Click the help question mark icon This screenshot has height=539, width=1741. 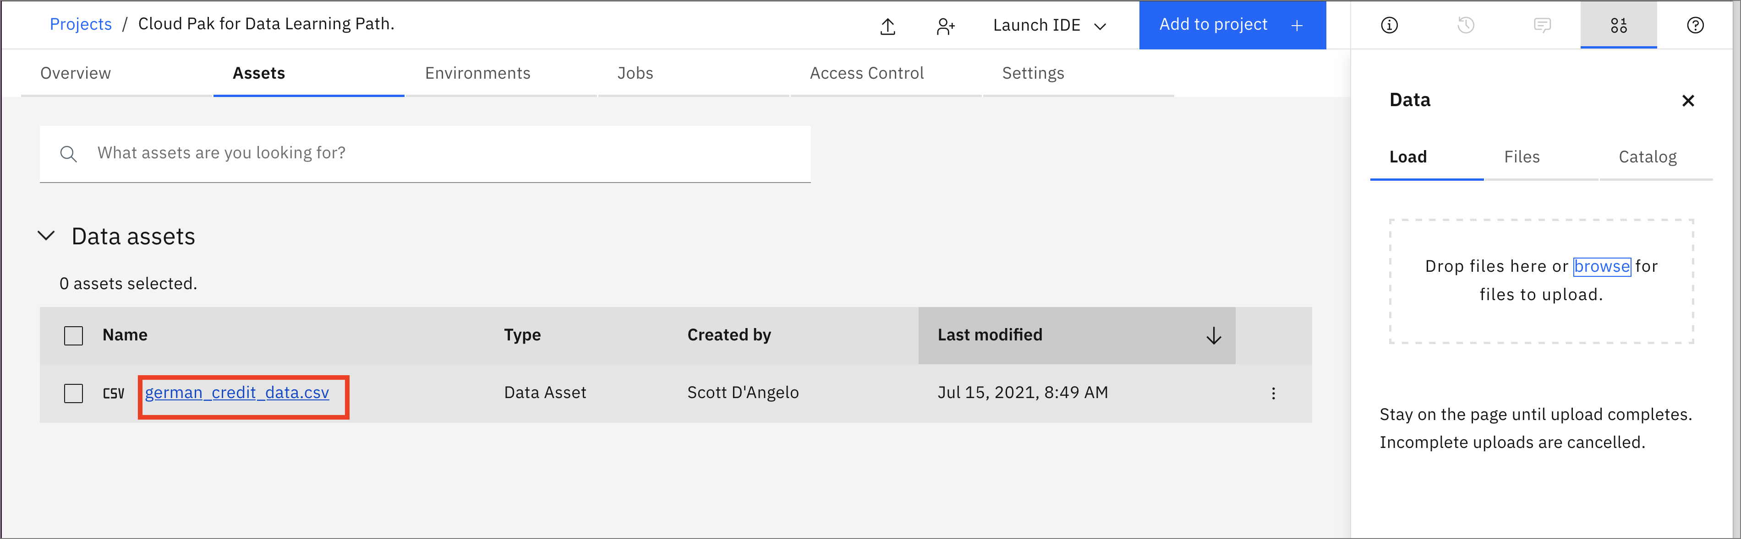pos(1695,26)
